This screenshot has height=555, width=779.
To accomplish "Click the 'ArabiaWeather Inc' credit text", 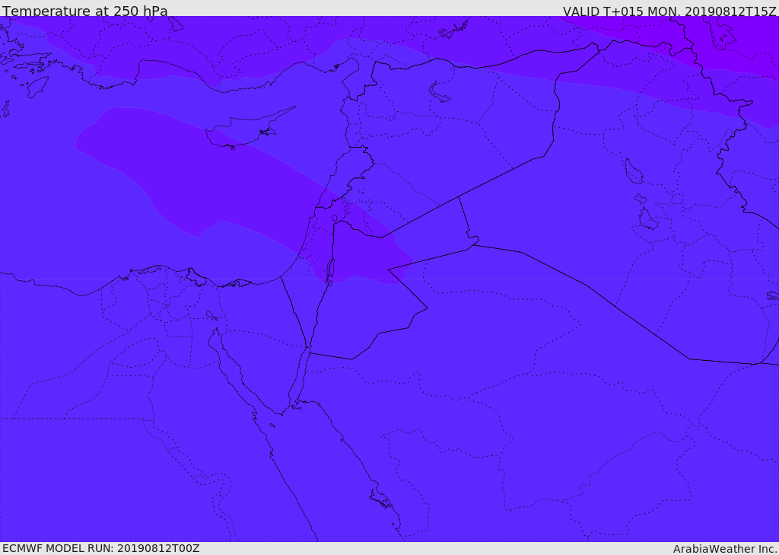I will (x=725, y=549).
